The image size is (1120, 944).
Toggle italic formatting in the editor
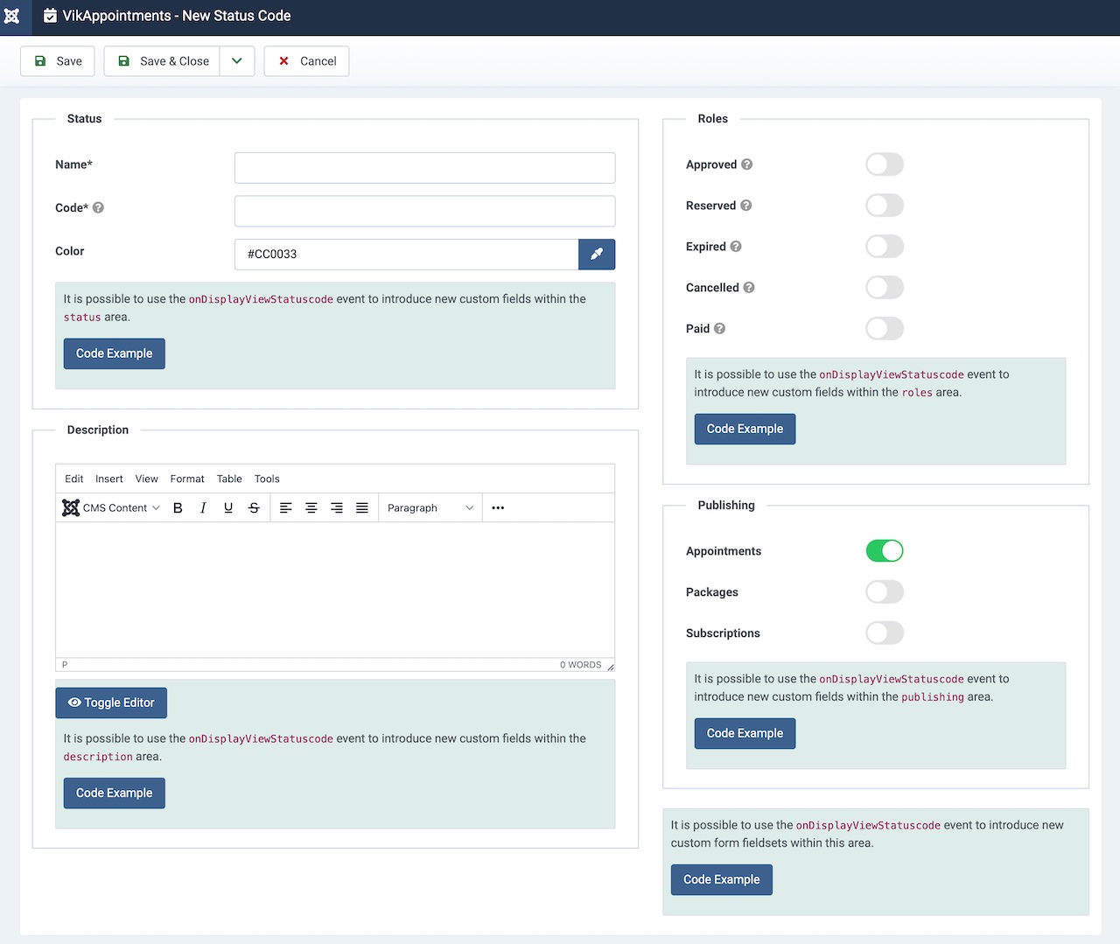203,507
